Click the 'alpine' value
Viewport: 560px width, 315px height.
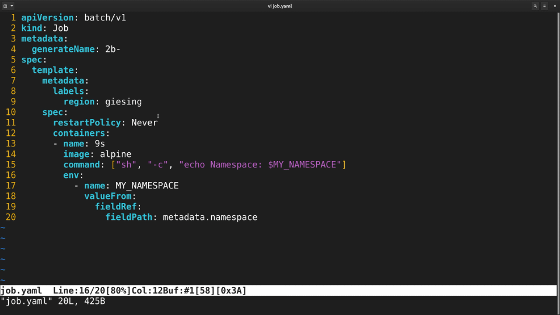[116, 154]
